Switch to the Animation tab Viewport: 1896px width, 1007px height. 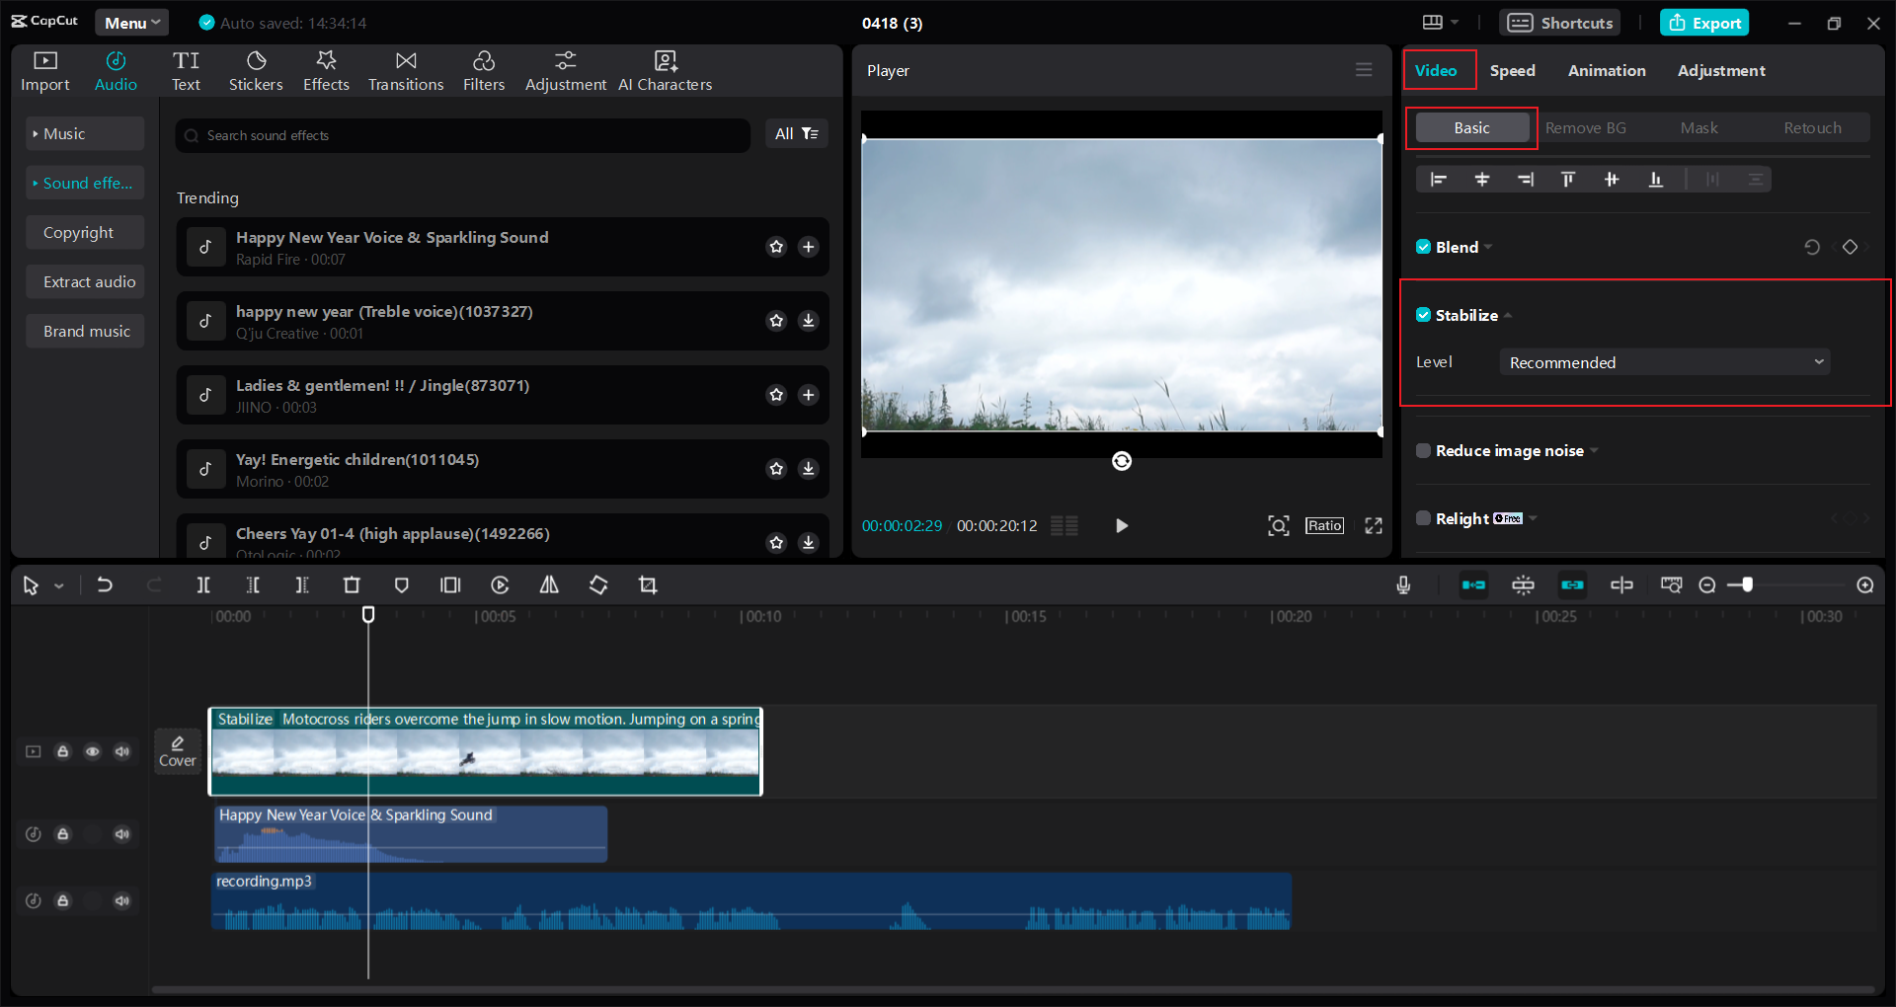[x=1607, y=70]
